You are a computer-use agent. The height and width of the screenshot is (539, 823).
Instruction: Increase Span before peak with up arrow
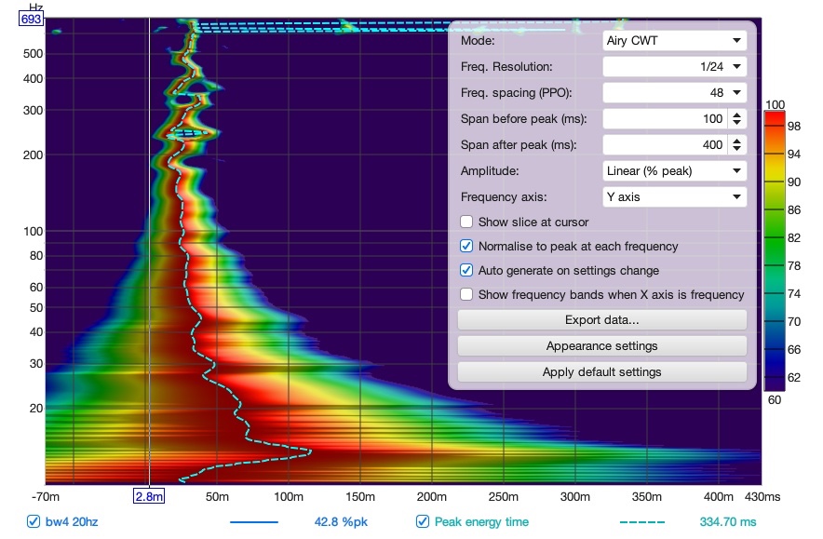pyautogui.click(x=737, y=115)
